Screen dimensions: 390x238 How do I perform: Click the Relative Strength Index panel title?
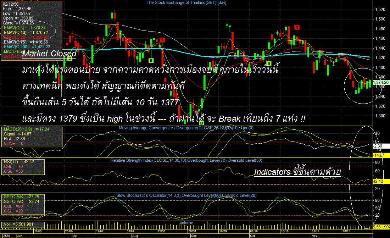click(x=186, y=161)
